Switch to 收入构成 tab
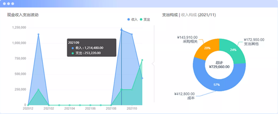 click(189, 15)
